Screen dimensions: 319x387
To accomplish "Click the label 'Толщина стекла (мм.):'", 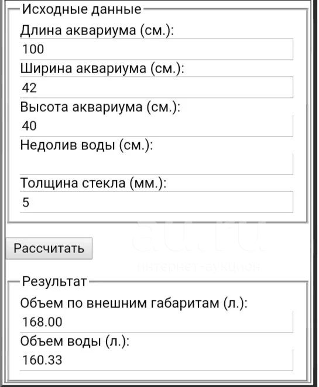I will point(93,183).
